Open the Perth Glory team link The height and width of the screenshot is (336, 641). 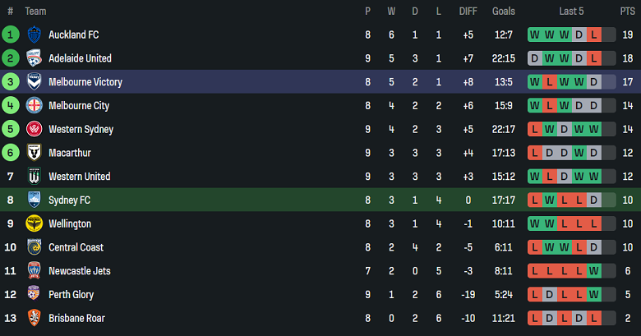pos(71,294)
